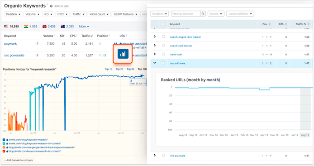Click the Filter by keyword input field
This screenshot has width=314, height=166.
pos(186,14)
